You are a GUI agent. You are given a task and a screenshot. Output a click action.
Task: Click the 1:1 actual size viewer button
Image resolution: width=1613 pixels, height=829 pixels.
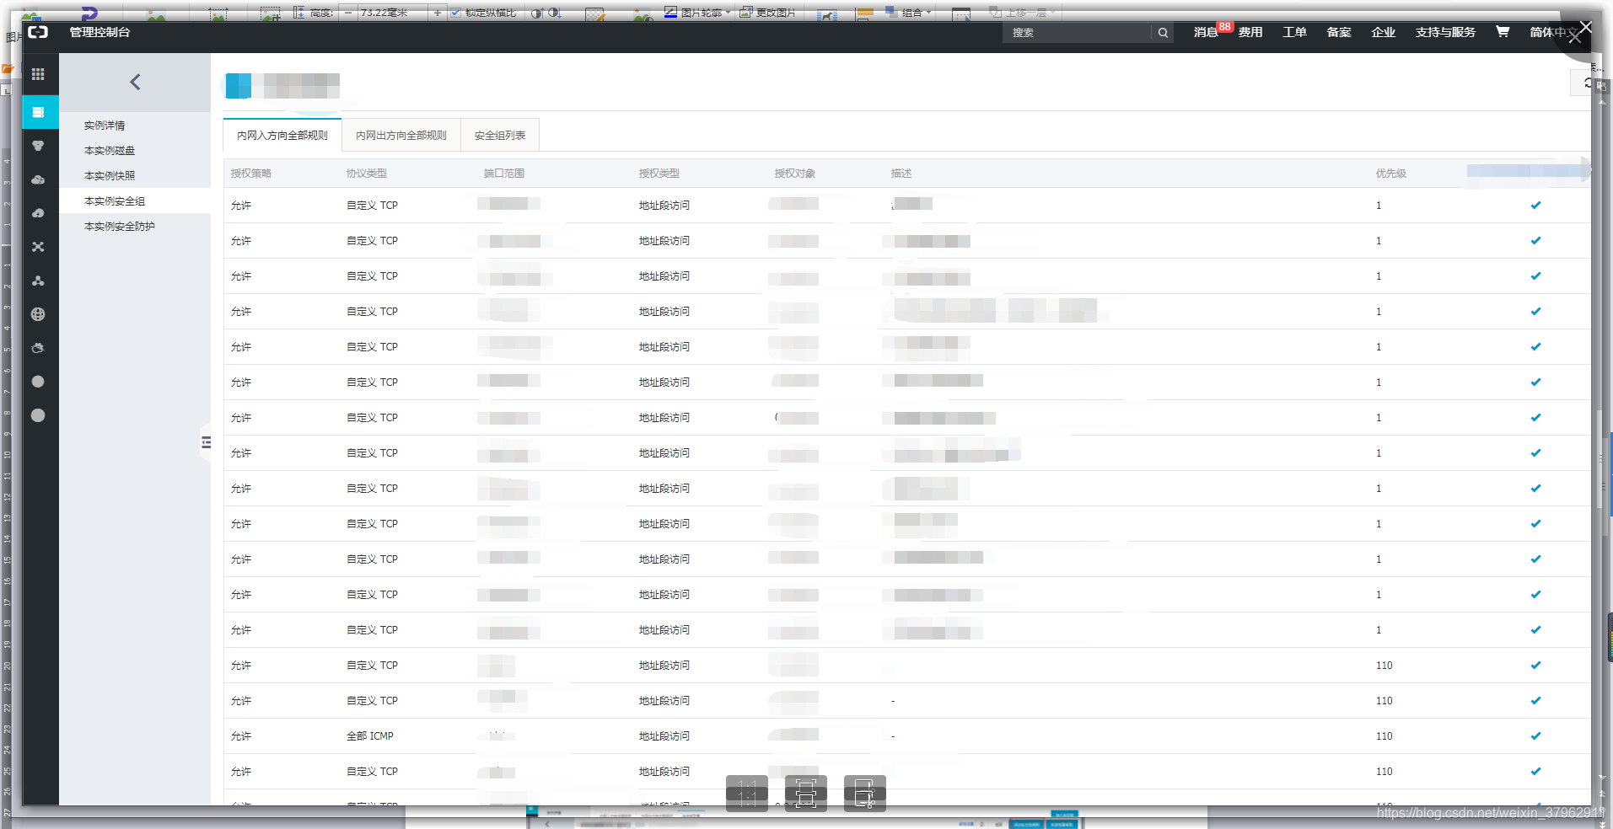pyautogui.click(x=747, y=794)
